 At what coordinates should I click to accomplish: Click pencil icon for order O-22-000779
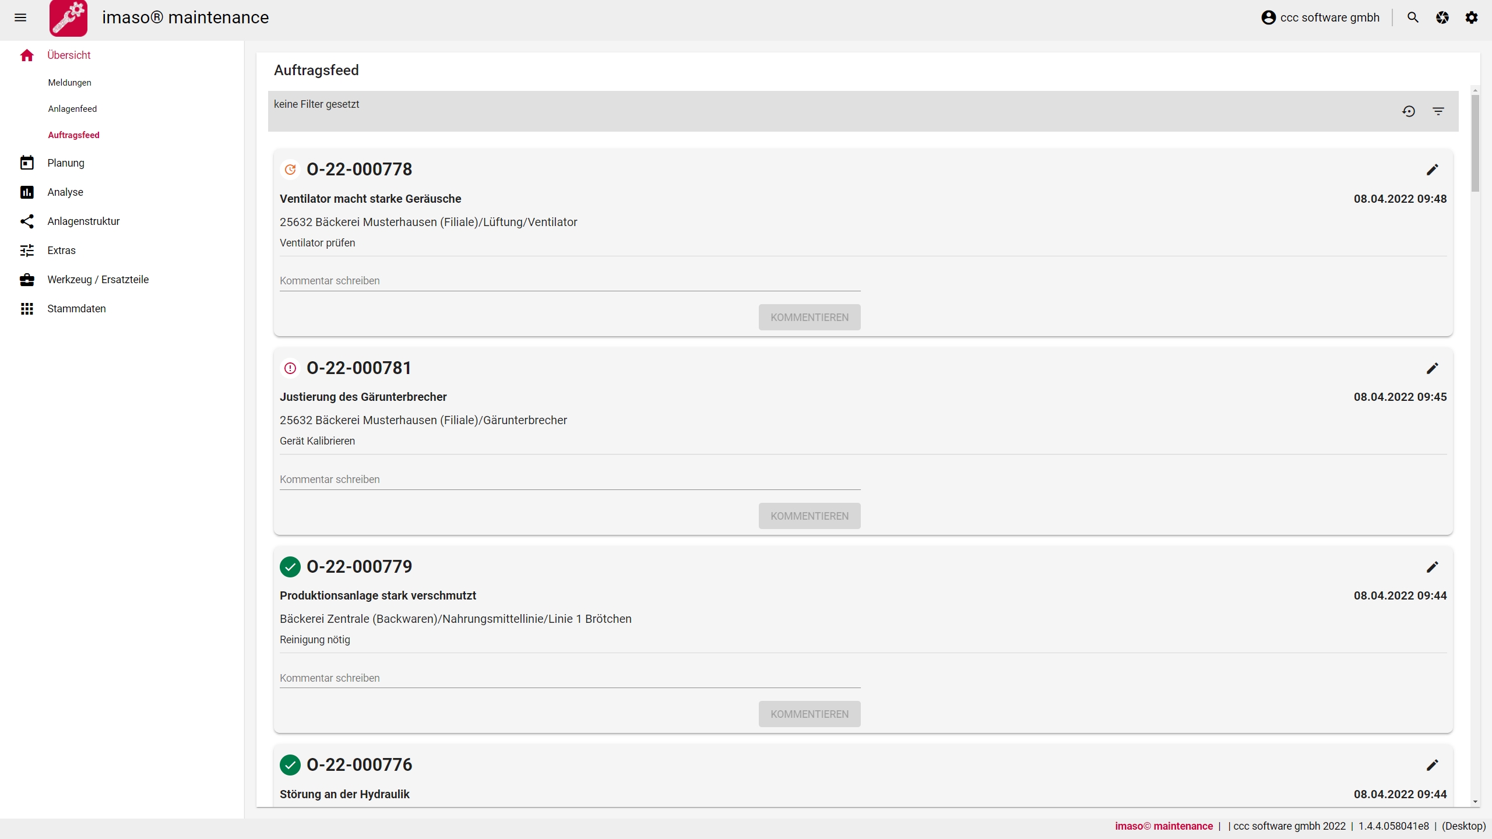pyautogui.click(x=1432, y=567)
